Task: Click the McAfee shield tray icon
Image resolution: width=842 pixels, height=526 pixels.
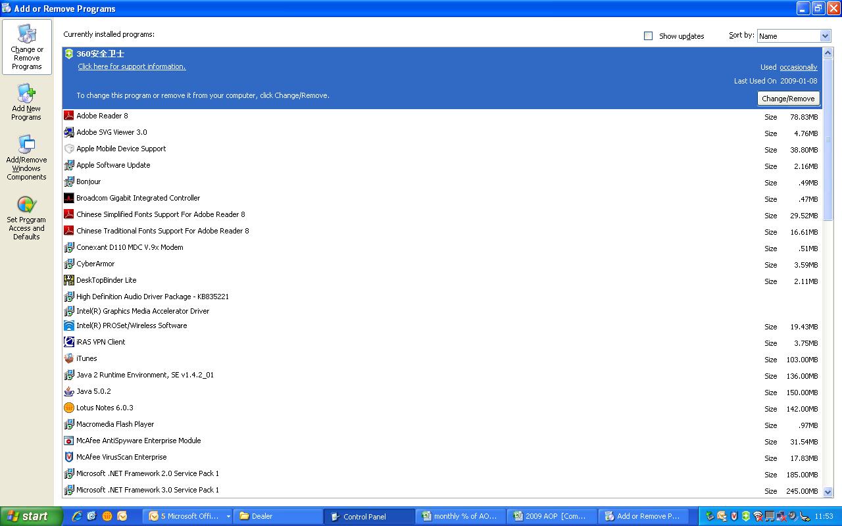Action: pos(734,516)
